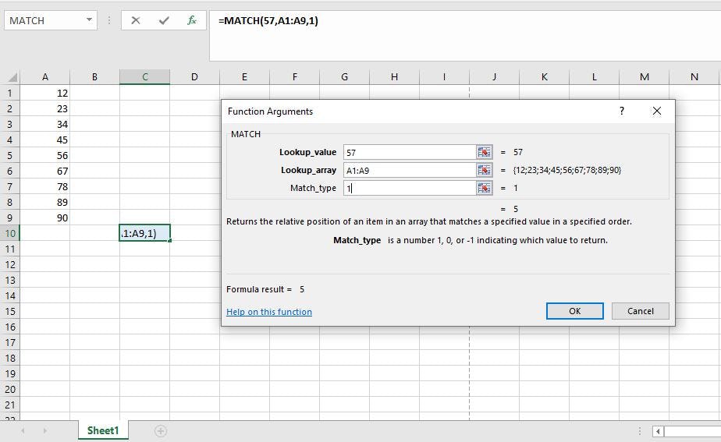
Task: Collapse dialog via Lookup_value range selector icon
Action: (485, 152)
